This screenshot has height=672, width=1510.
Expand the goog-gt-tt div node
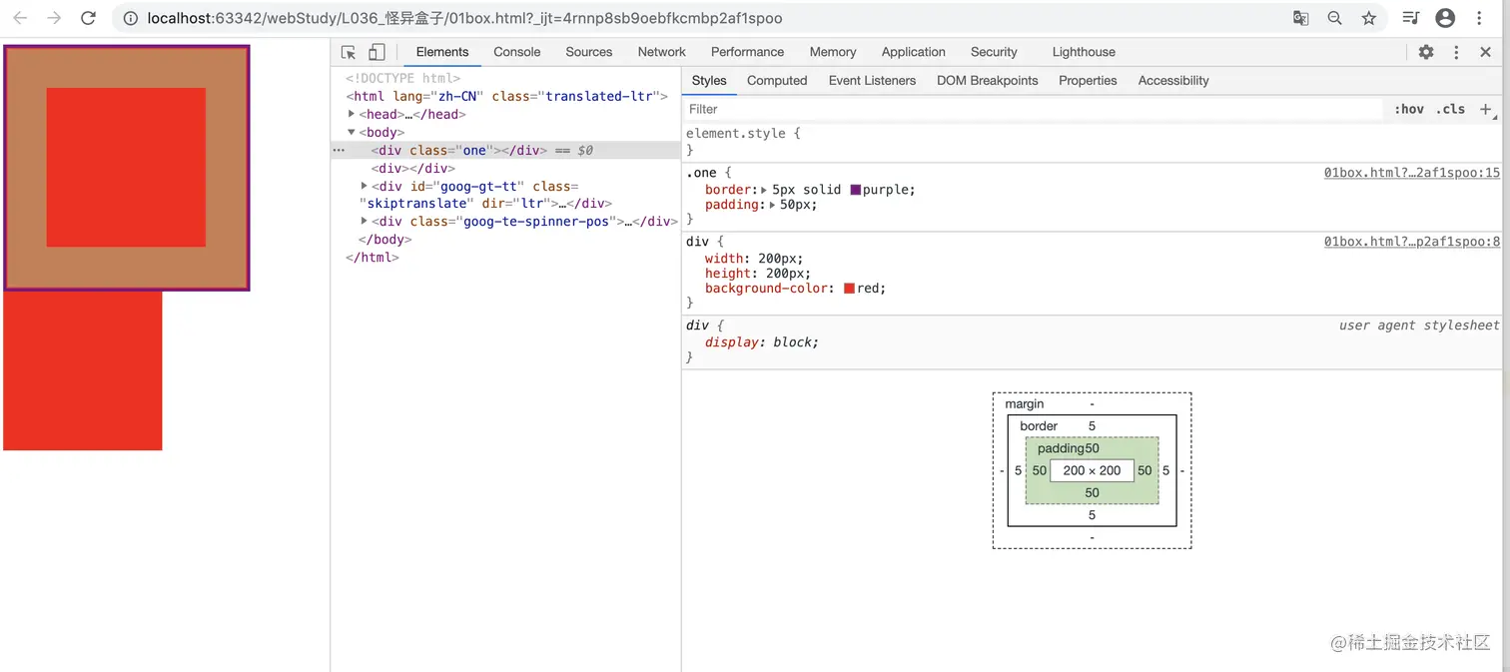tap(365, 186)
